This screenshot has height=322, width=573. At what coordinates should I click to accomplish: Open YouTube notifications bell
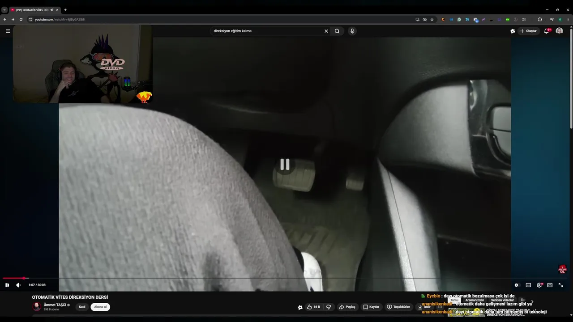tap(547, 31)
